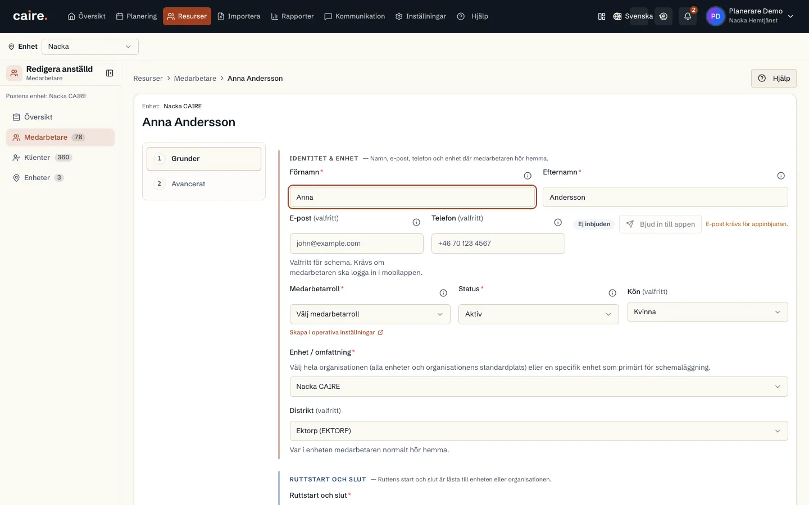Click the Efternamn info icon
Screen dimensions: 809x505
[781, 176]
